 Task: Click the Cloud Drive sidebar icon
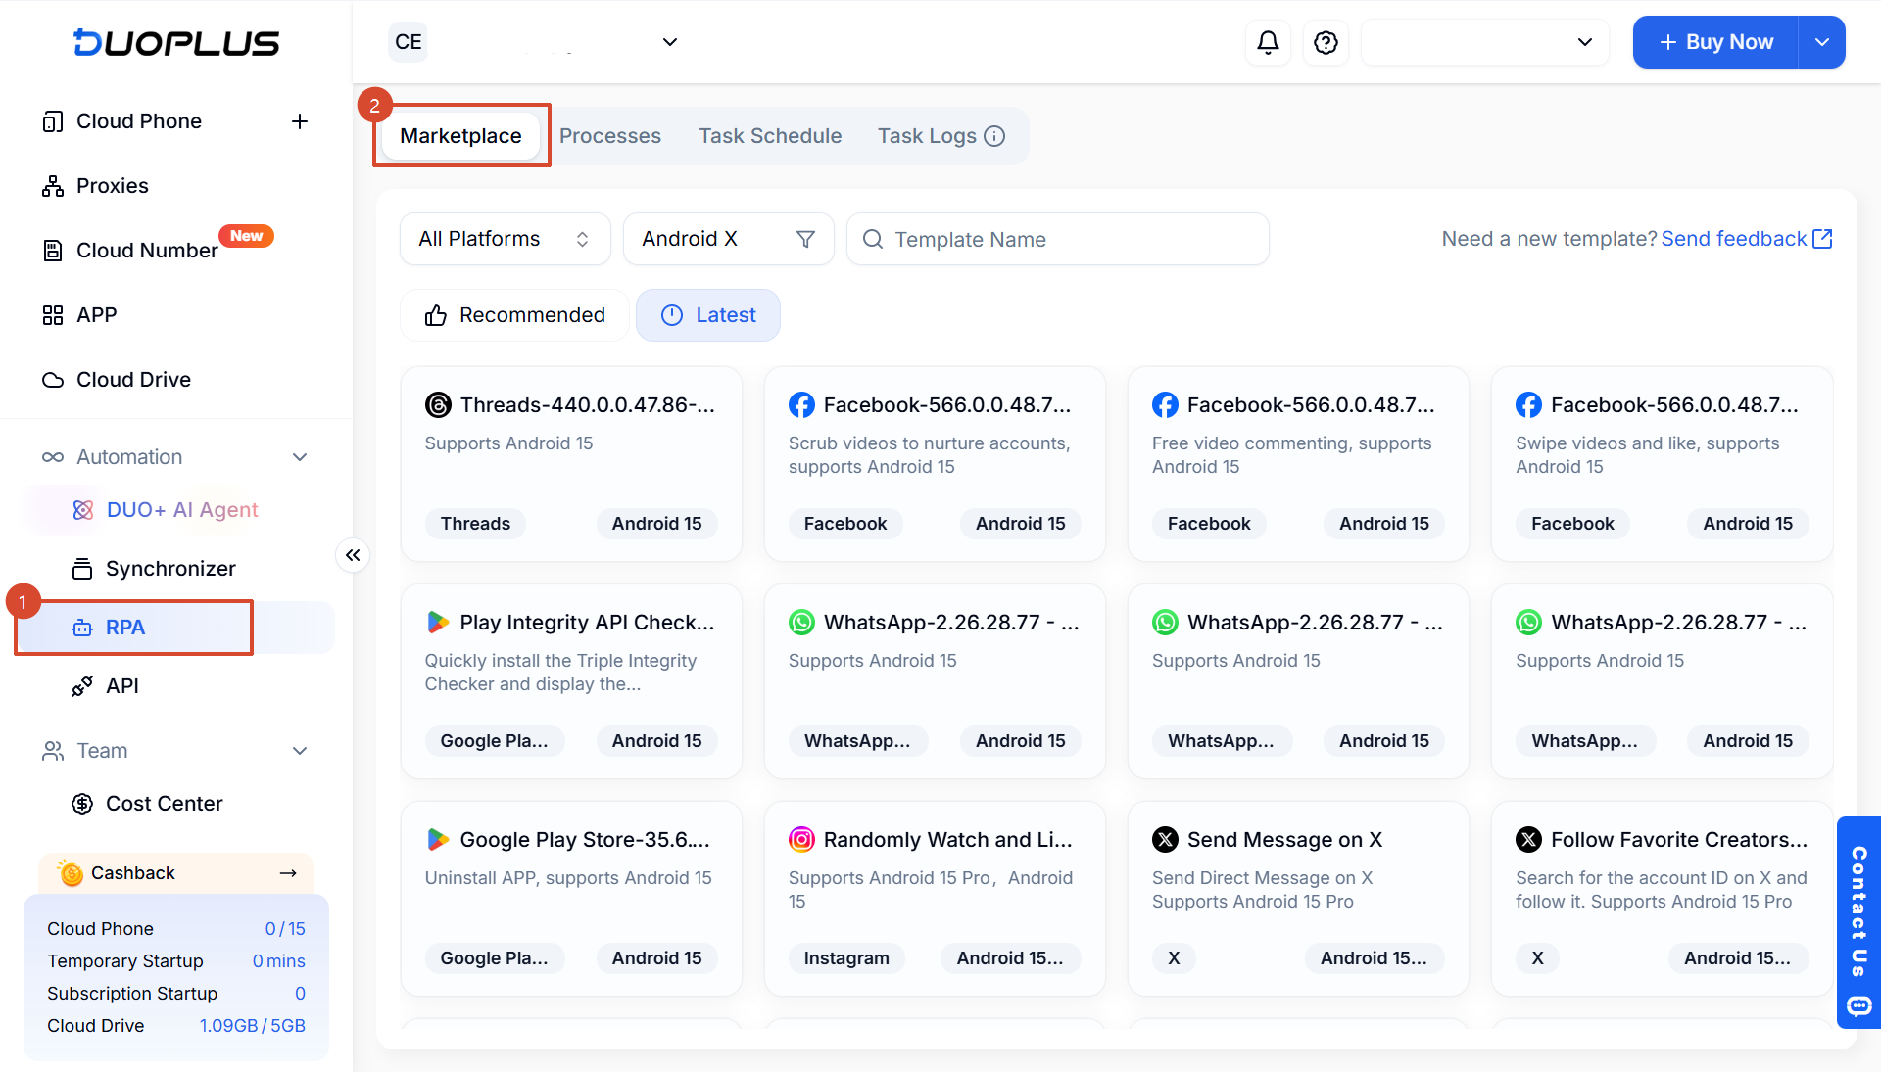53,380
